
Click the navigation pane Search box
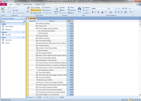point(12,21)
